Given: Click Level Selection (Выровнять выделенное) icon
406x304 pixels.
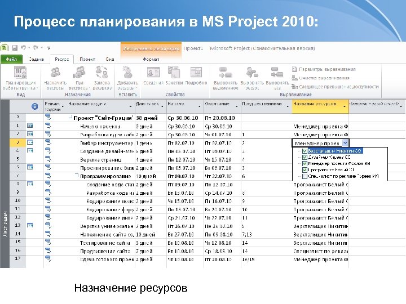Looking at the screenshot, I should click(226, 72).
